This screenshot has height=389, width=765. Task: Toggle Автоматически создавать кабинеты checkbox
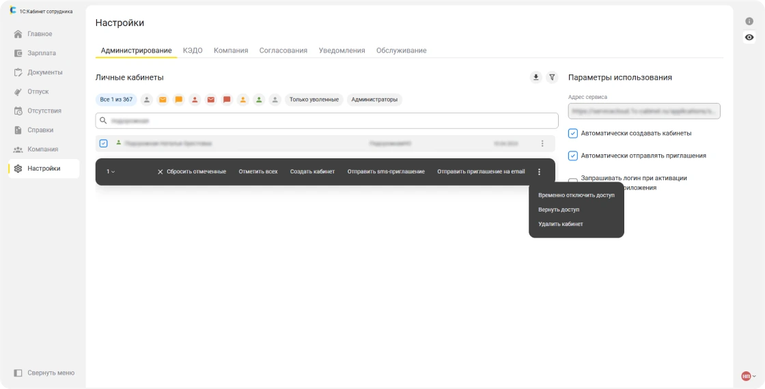573,133
